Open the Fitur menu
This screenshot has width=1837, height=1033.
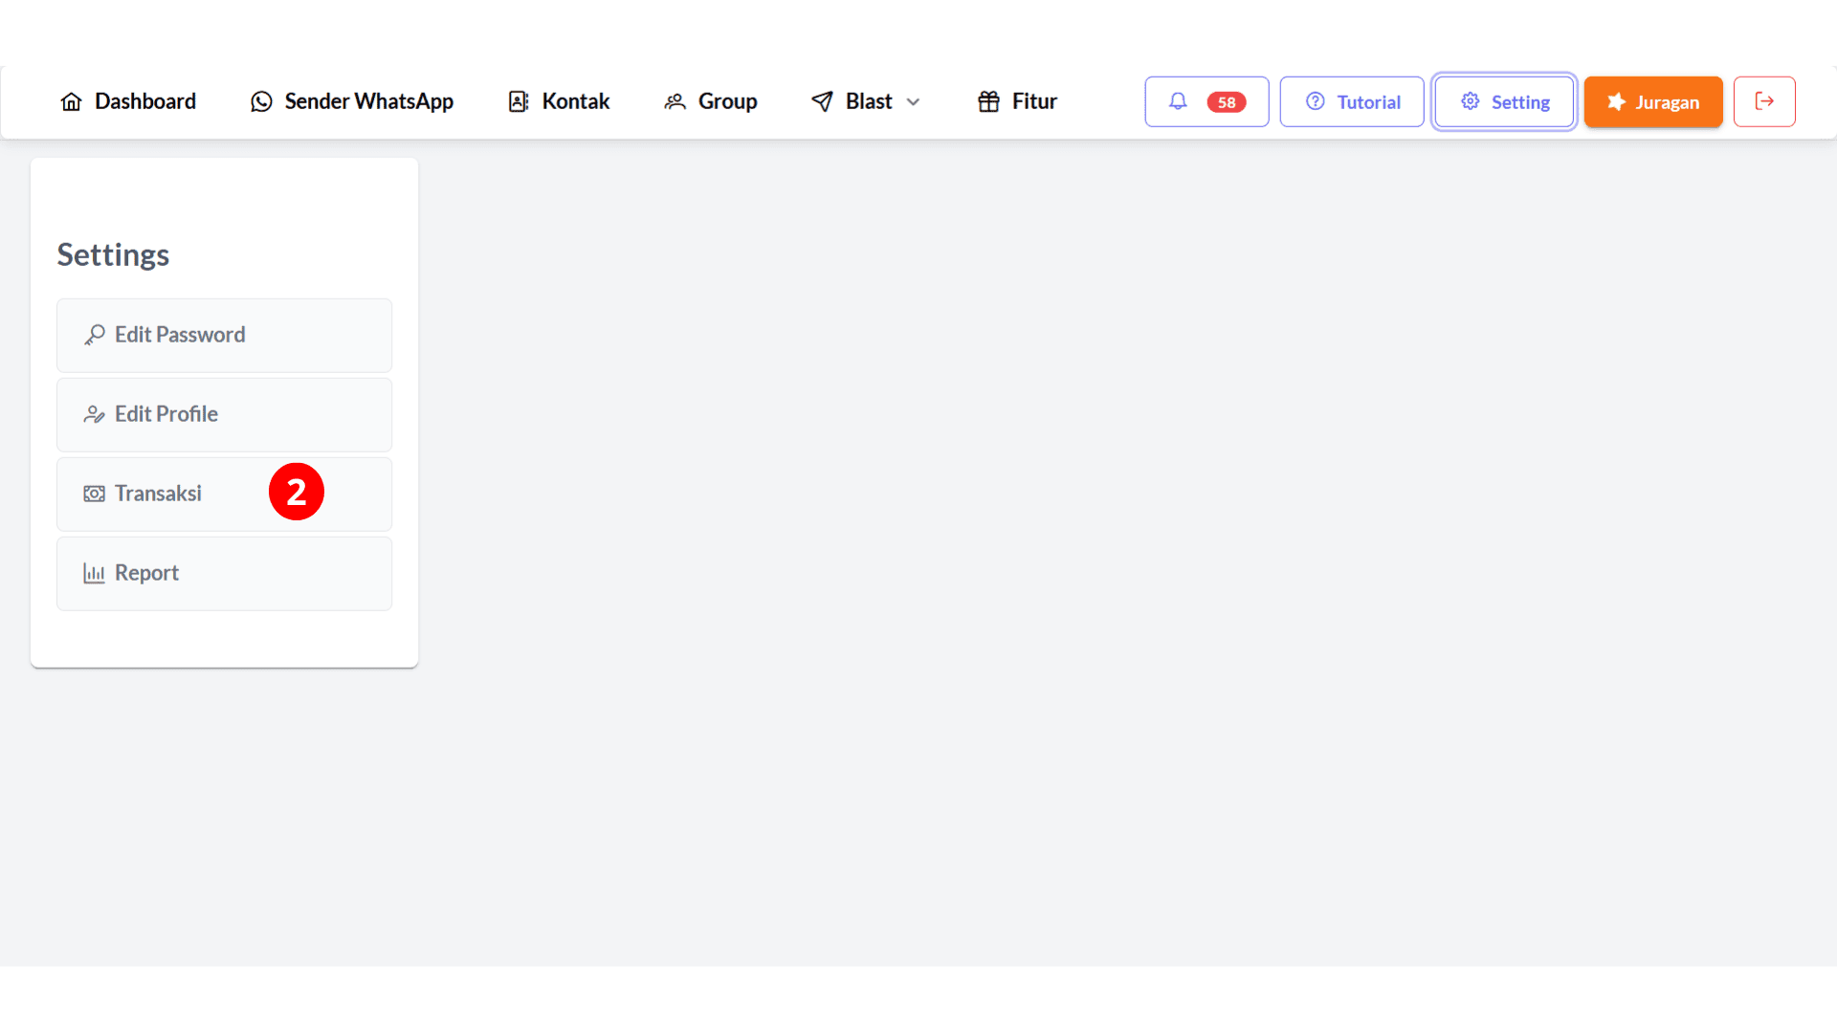coord(1017,101)
